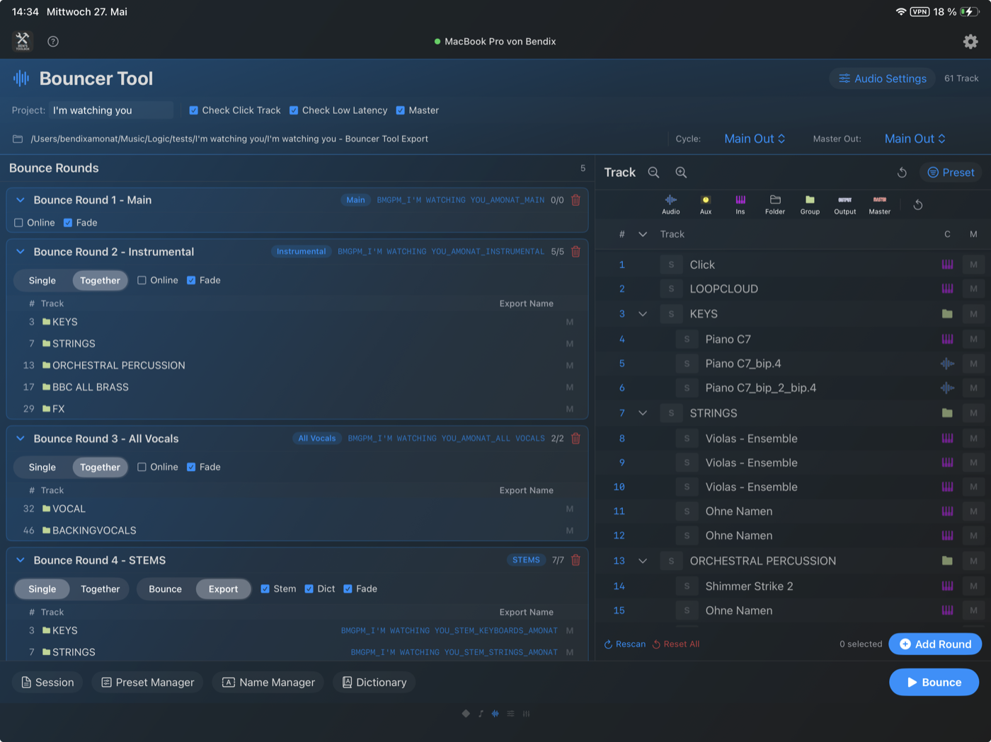Click the zoom in magnifier icon
The image size is (991, 742).
click(681, 173)
